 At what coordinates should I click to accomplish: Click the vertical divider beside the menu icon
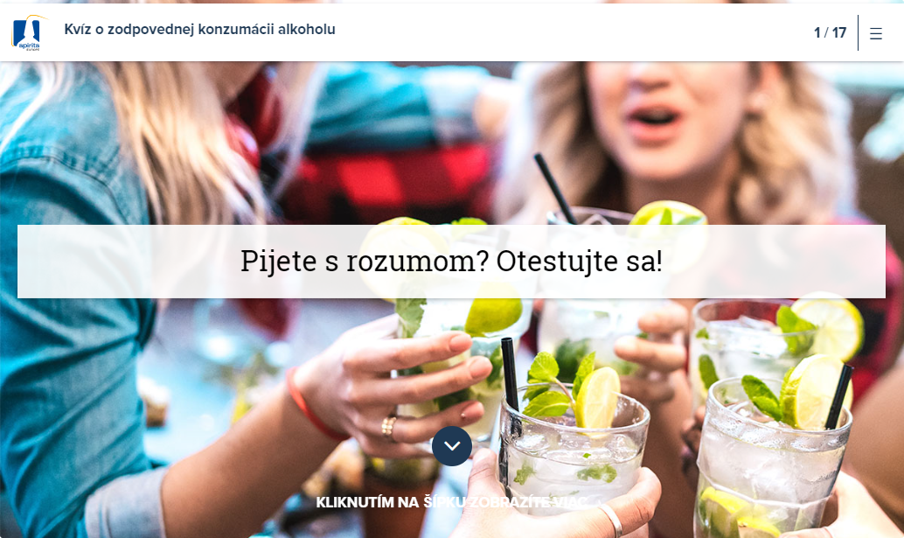click(858, 33)
